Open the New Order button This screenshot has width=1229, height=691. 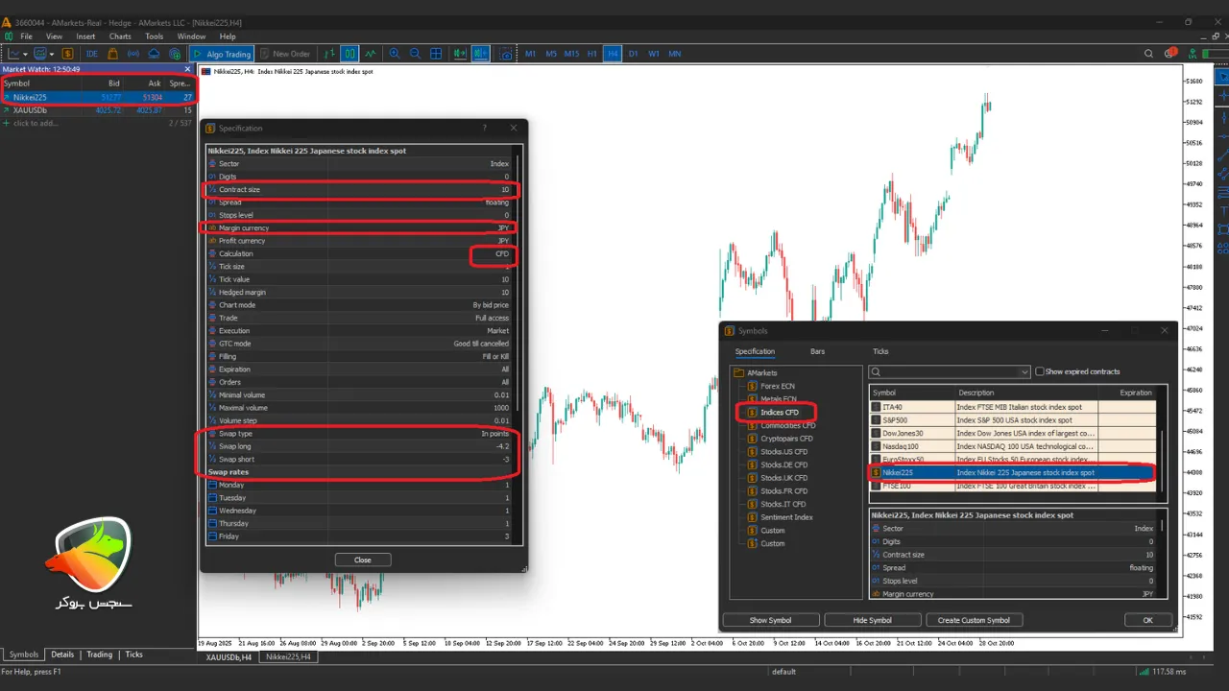pos(285,54)
